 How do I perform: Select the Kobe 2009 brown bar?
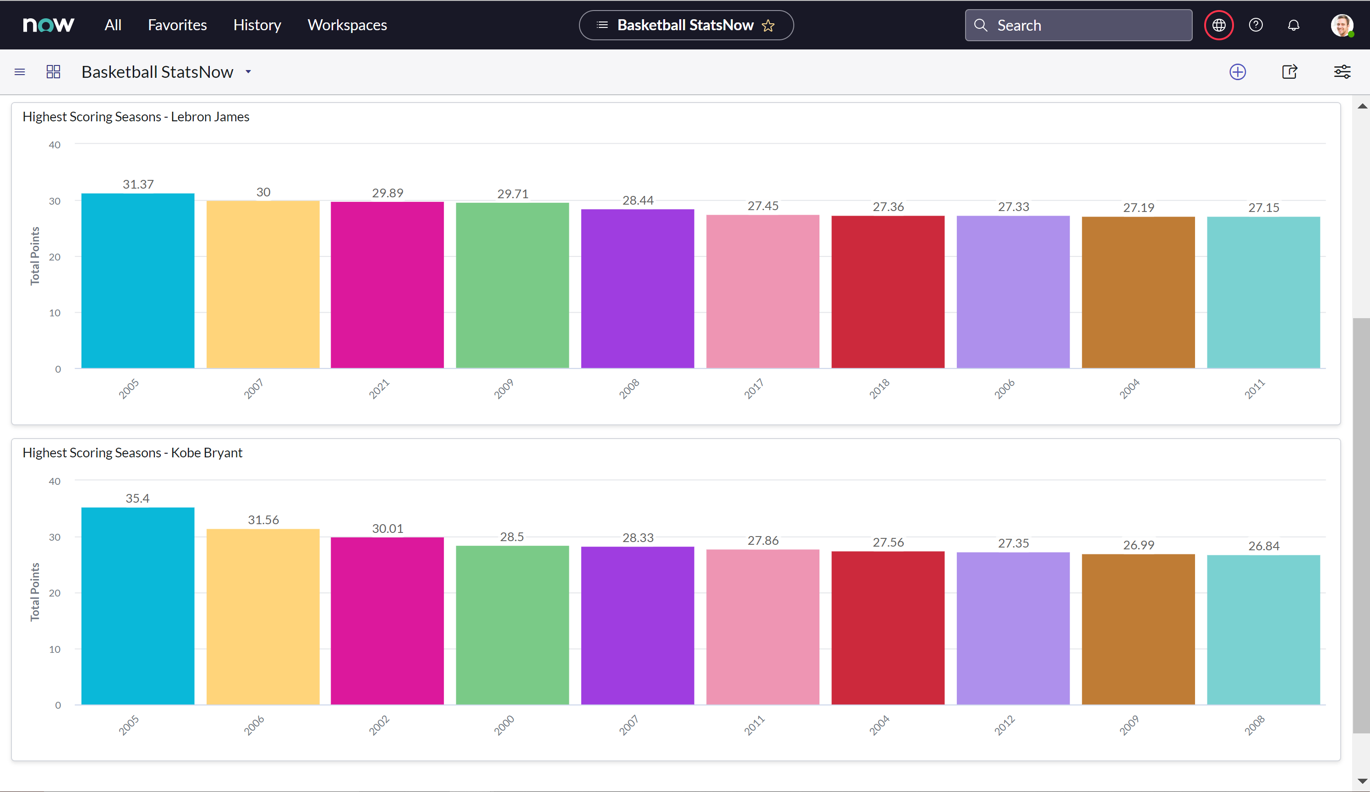pyautogui.click(x=1138, y=629)
